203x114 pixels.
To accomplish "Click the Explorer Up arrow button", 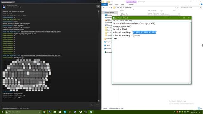I will coord(111,8).
